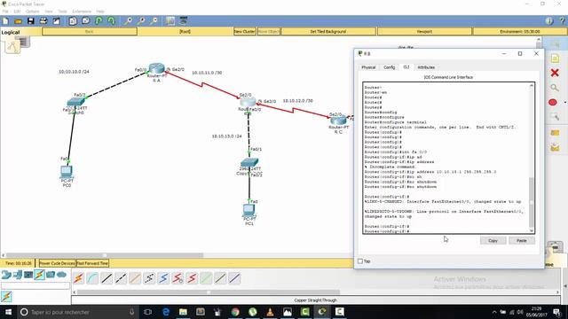Reset zoom with the middle magnifier icon

[x=141, y=21]
